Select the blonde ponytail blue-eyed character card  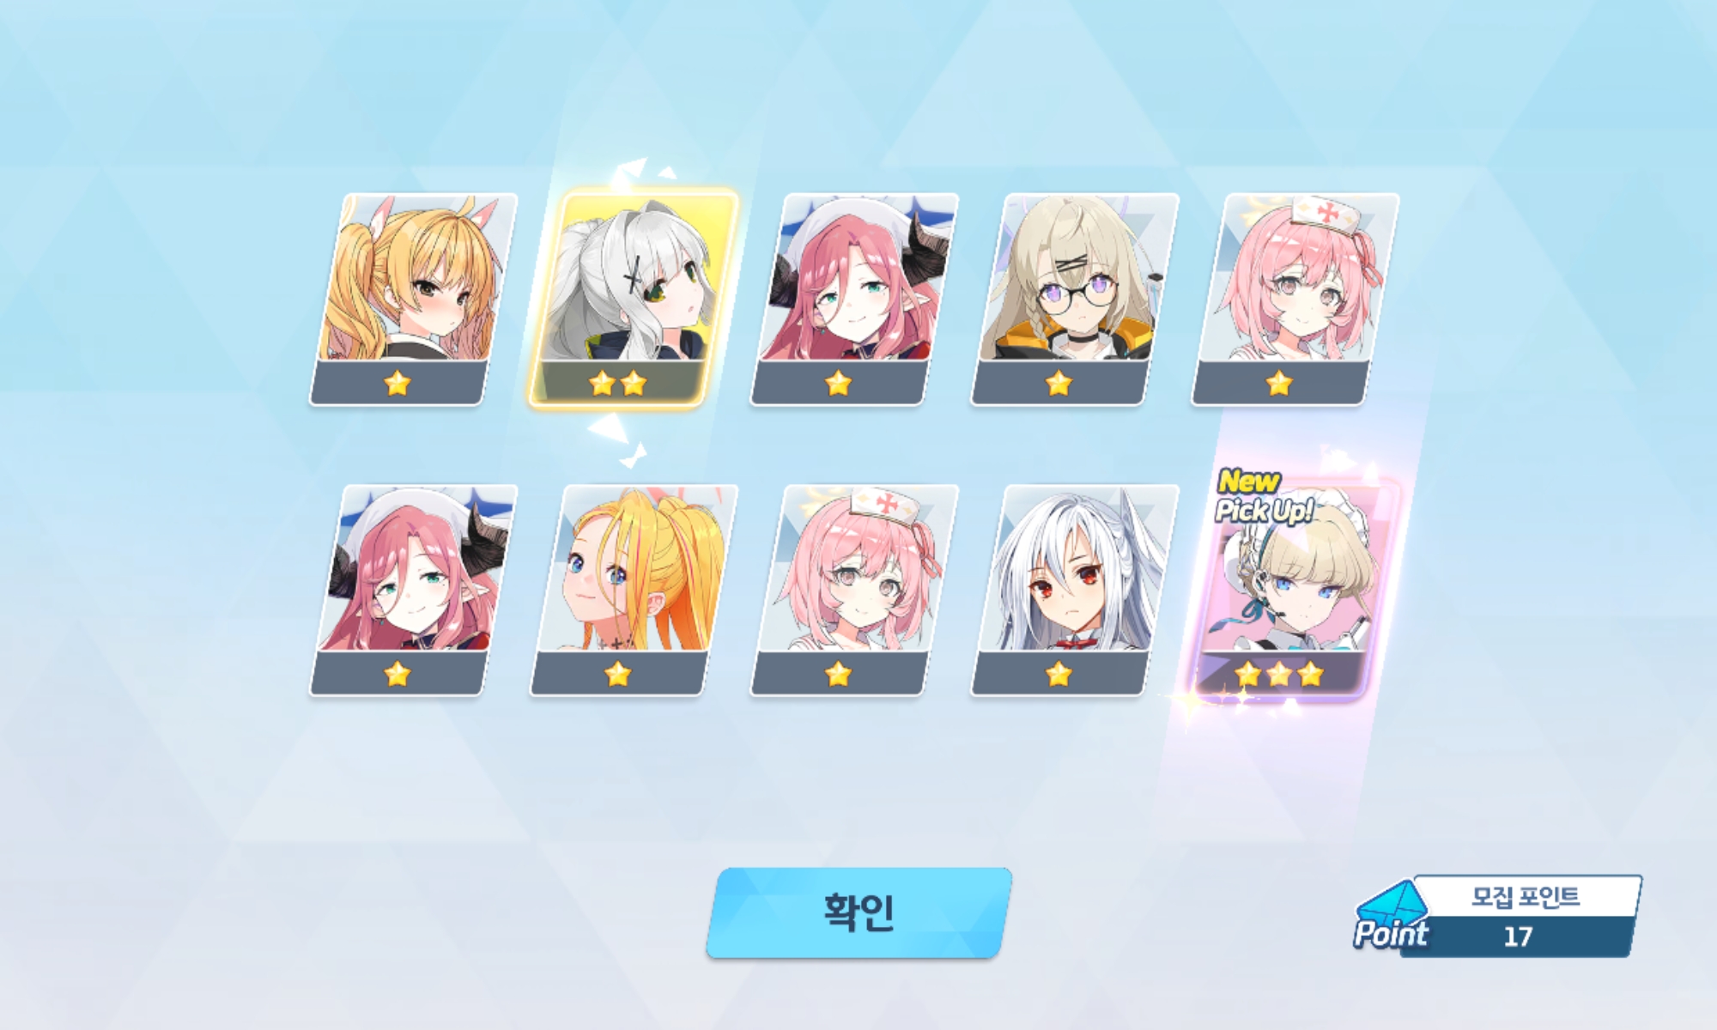[x=634, y=590]
